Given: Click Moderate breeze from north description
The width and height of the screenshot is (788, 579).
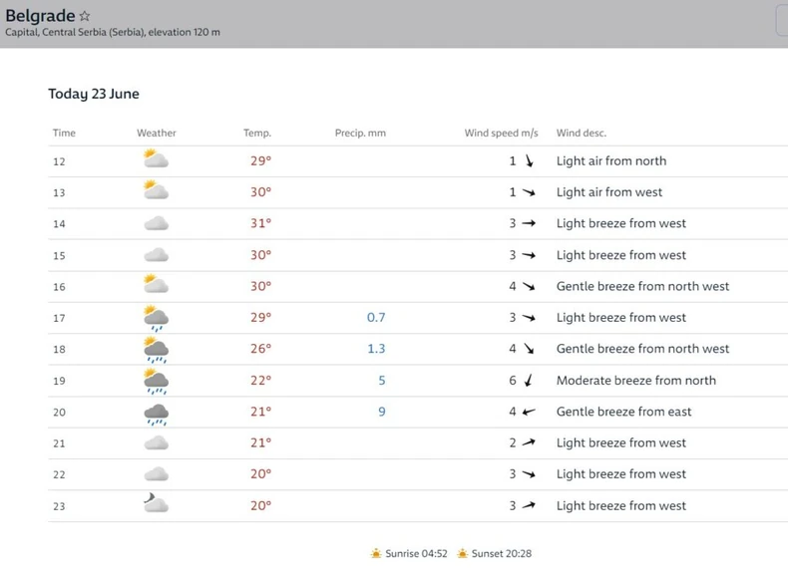Looking at the screenshot, I should pos(635,381).
